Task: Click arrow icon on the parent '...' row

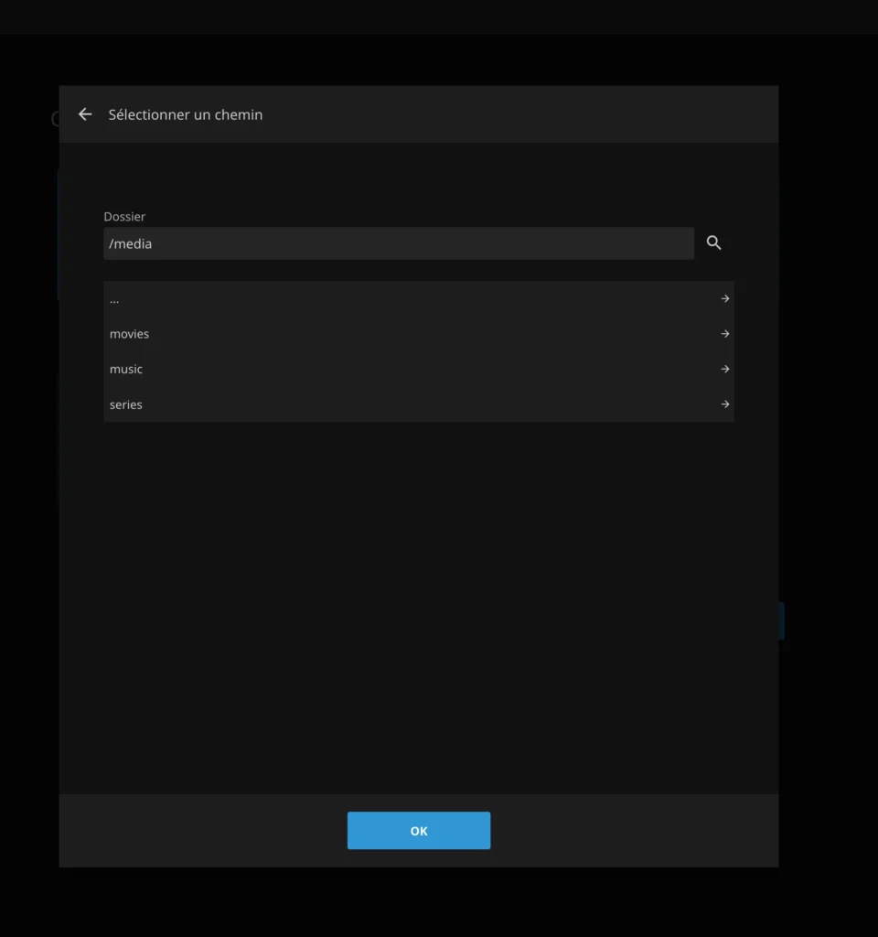Action: click(724, 299)
